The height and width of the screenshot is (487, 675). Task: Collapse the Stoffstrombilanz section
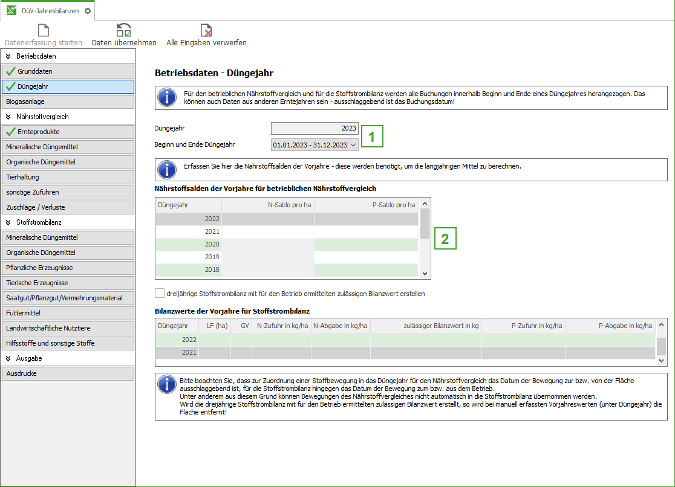pyautogui.click(x=8, y=222)
